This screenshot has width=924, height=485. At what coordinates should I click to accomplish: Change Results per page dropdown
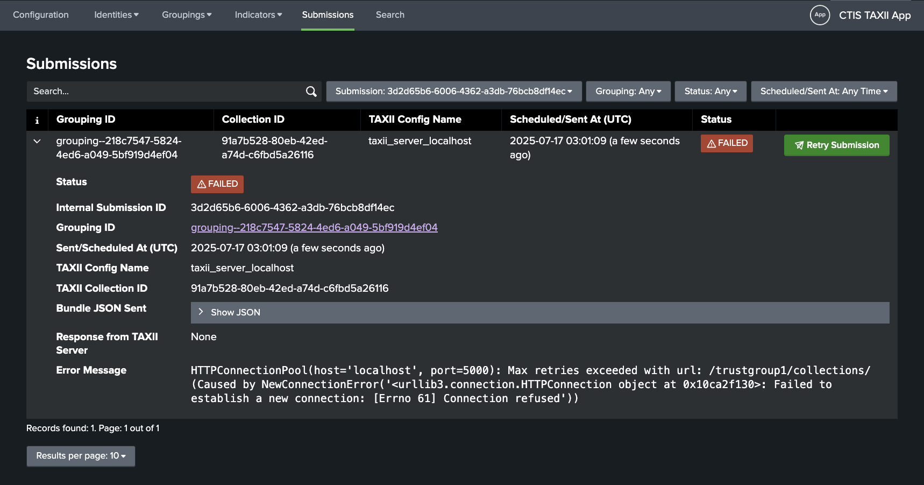81,456
